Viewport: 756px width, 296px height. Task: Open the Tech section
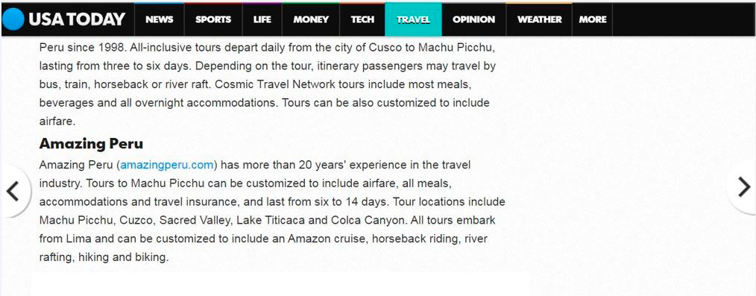pyautogui.click(x=362, y=20)
